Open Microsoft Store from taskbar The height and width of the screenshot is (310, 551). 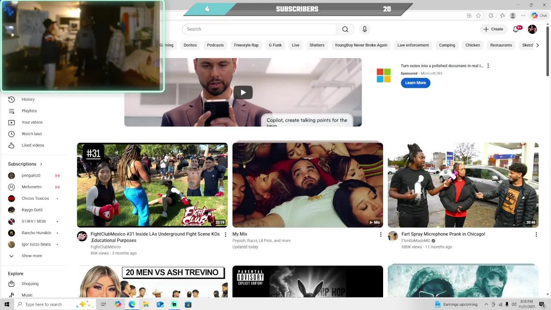188,304
